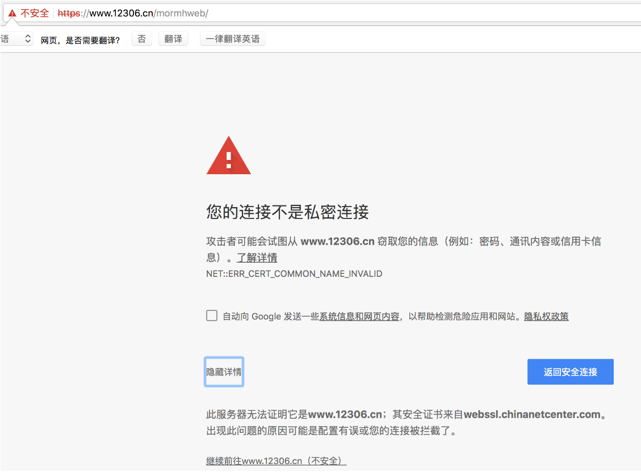641x476 pixels.
Task: Select the 一律翻译英语 option
Action: [232, 39]
